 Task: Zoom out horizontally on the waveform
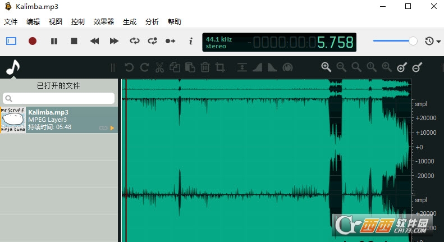(341, 67)
